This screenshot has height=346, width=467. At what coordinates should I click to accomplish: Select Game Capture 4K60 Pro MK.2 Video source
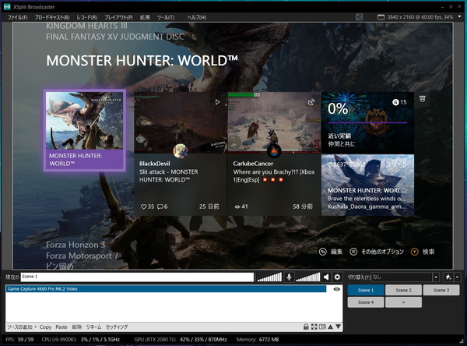[167, 289]
